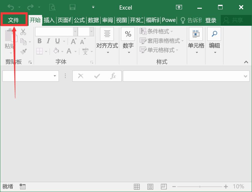This screenshot has height=192, width=252.
Task: Toggle bold formatting with the B icon
Action: pyautogui.click(x=39, y=40)
